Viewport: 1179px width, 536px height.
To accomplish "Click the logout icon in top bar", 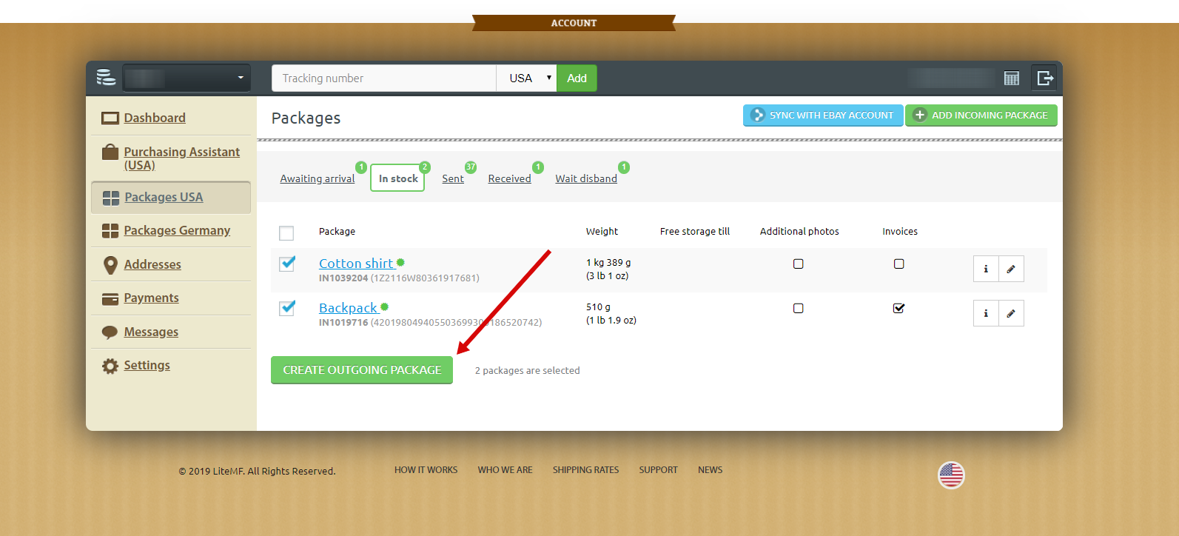I will [1044, 78].
